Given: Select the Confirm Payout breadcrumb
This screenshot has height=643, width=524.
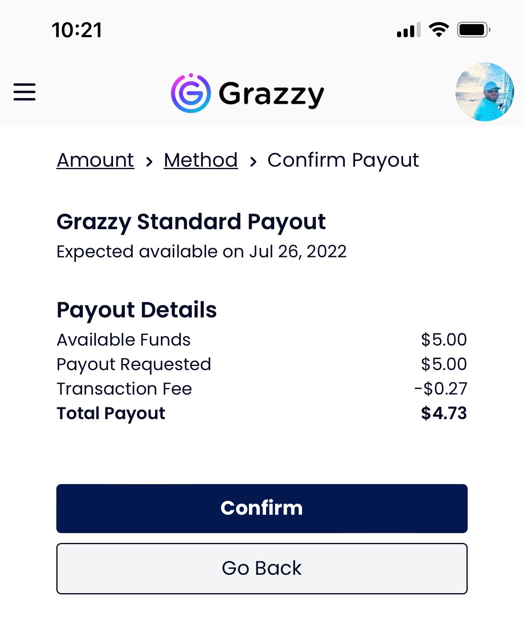Looking at the screenshot, I should coord(343,161).
